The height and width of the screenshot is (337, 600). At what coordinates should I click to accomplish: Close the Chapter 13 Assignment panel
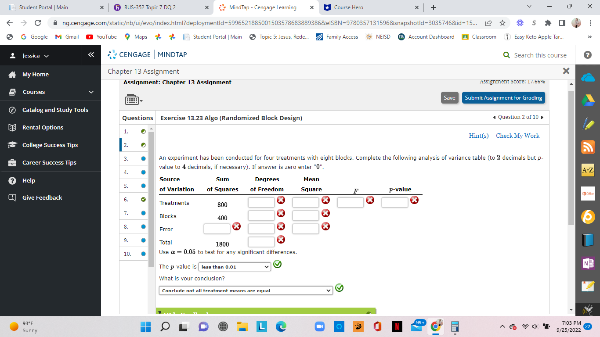[566, 71]
